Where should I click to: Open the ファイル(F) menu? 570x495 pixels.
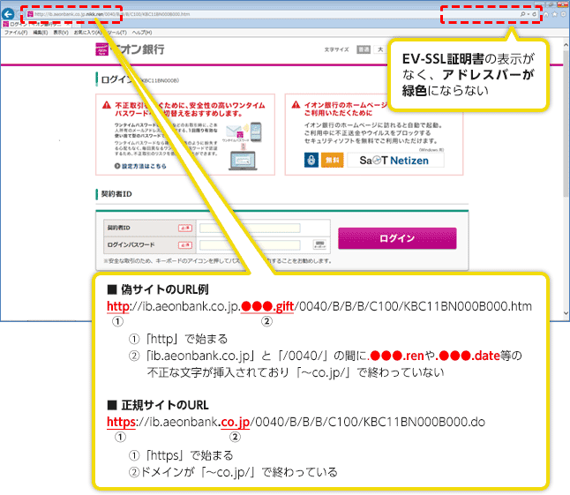pos(16,33)
